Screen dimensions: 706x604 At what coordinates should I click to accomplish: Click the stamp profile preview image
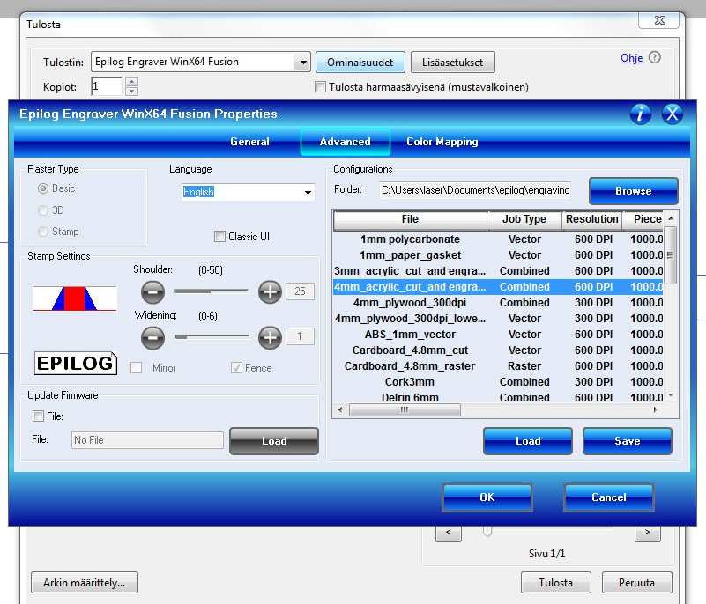tap(75, 298)
